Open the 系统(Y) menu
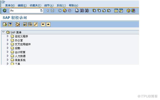 point(61,5)
